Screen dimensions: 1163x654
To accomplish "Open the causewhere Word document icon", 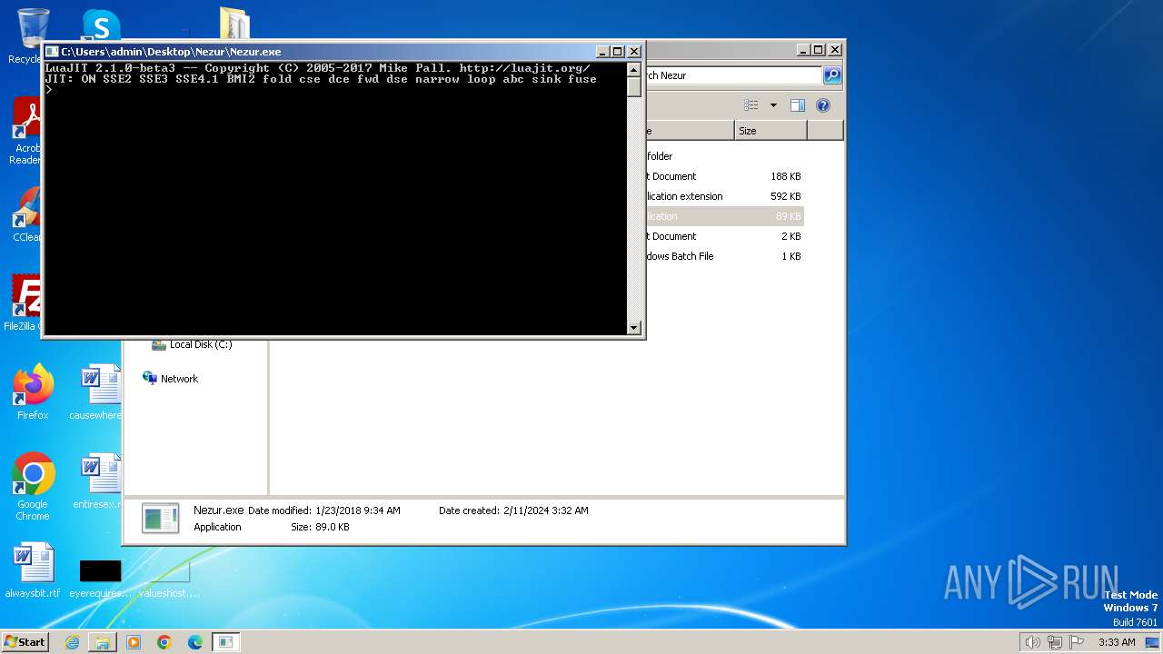I will (96, 392).
